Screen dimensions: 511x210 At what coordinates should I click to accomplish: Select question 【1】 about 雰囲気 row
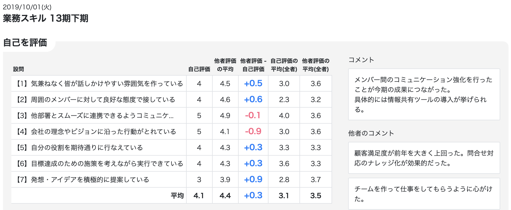(x=171, y=83)
